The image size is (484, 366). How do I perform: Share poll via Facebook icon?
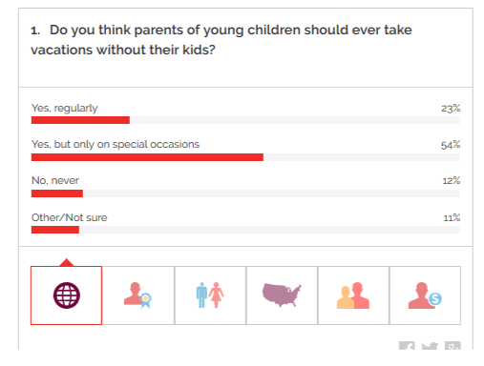tap(407, 346)
